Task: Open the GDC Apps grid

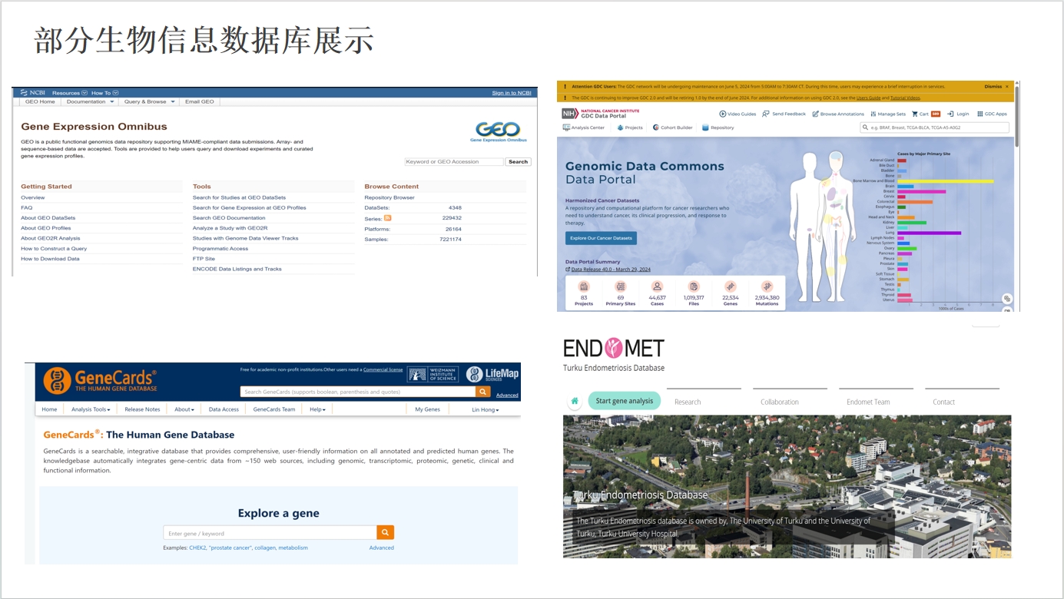Action: click(x=991, y=114)
